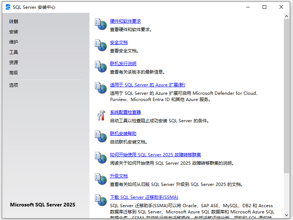Open the 联机安装帮助 link

(123, 134)
